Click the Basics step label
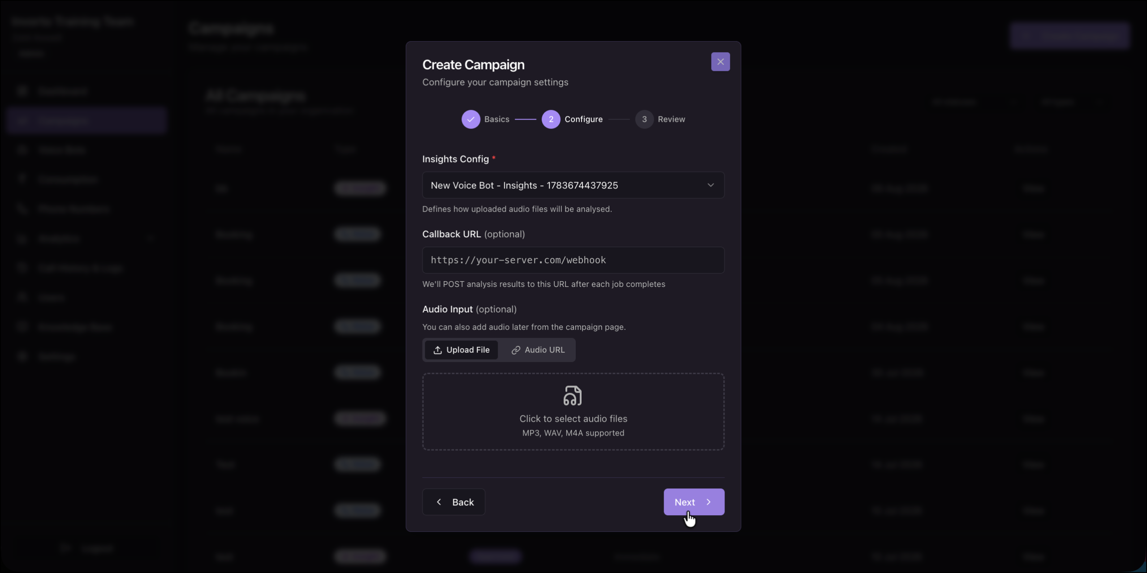Viewport: 1147px width, 573px height. point(496,119)
